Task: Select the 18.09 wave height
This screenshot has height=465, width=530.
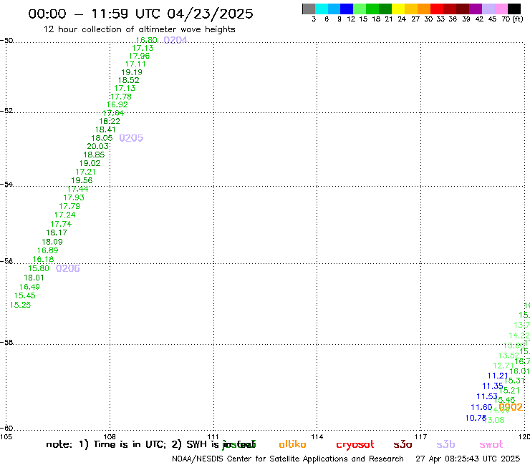Action: (52, 242)
